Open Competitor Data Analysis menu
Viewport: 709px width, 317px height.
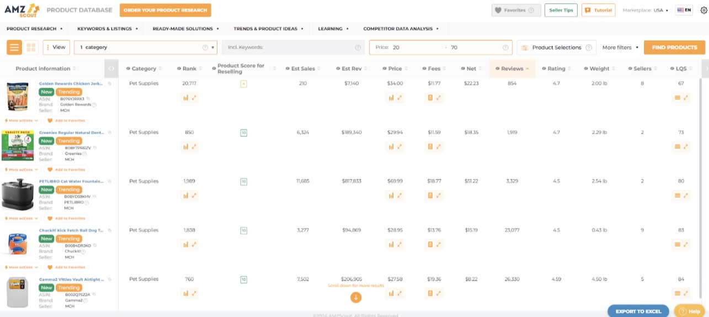pyautogui.click(x=401, y=29)
